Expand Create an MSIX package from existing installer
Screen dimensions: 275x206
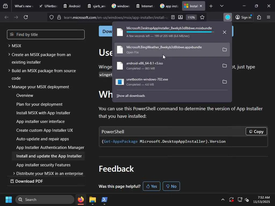click(x=9, y=54)
